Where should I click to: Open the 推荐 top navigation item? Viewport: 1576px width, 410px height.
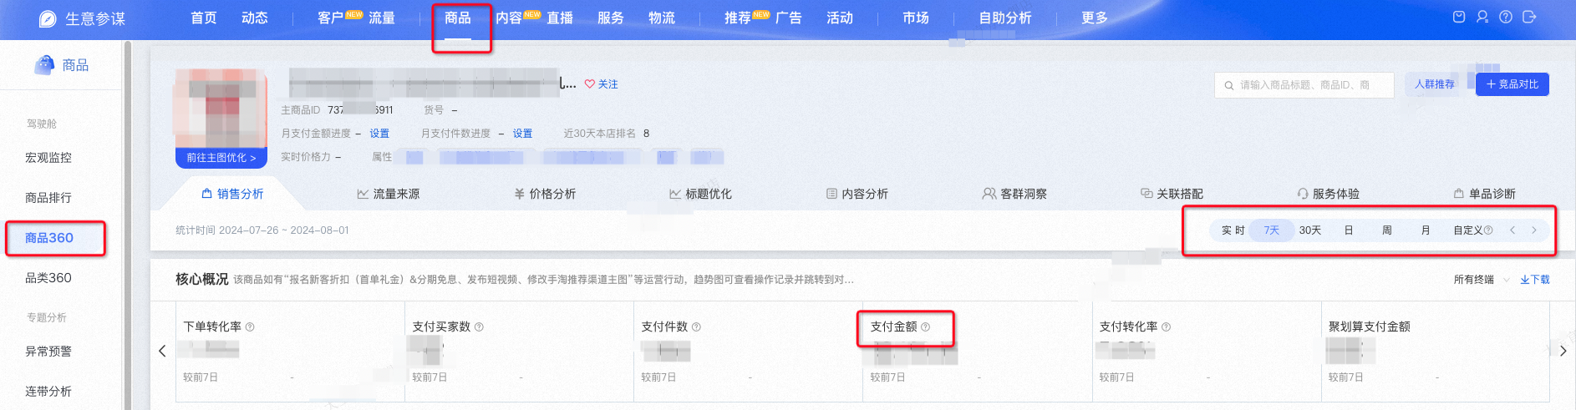click(737, 18)
